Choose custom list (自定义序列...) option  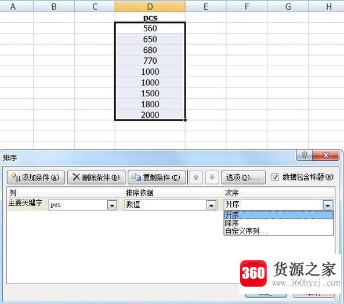pyautogui.click(x=278, y=231)
